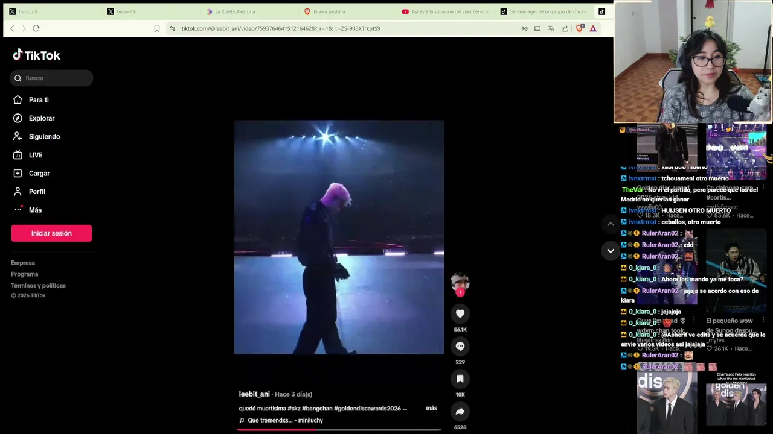Go back in browser

tap(12, 28)
